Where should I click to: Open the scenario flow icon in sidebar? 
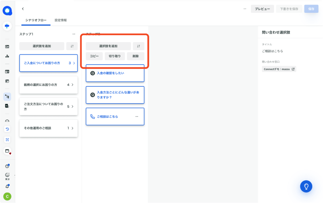(7, 96)
